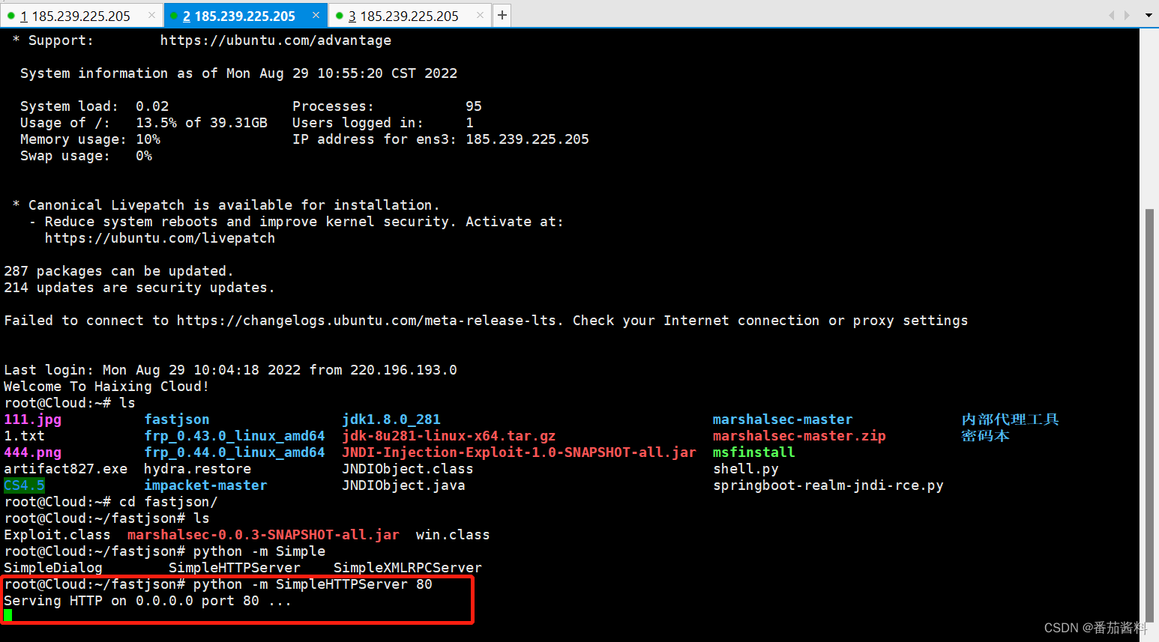
Task: Add a new session tab
Action: [x=502, y=15]
